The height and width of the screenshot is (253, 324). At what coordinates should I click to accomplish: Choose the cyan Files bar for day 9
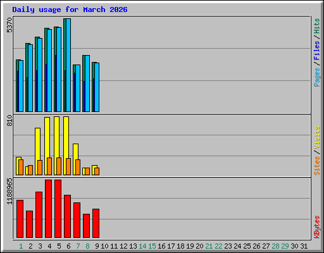[97, 87]
